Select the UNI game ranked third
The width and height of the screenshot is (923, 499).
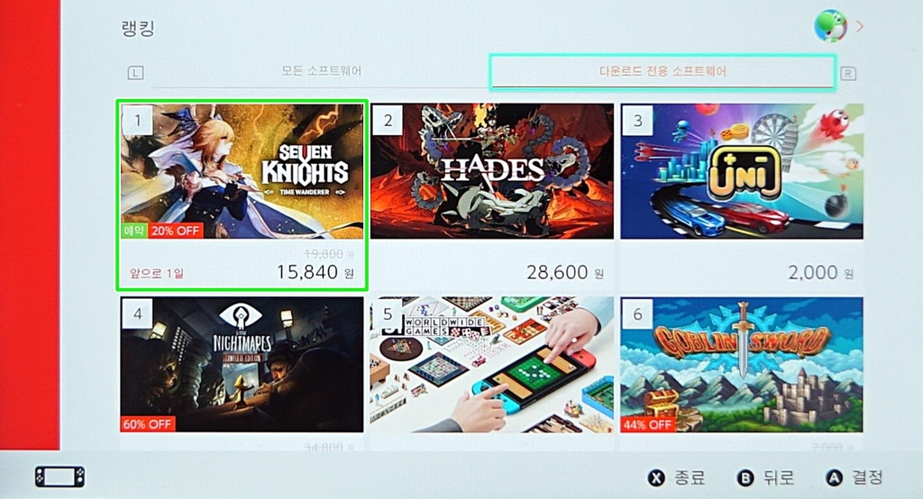(x=742, y=171)
